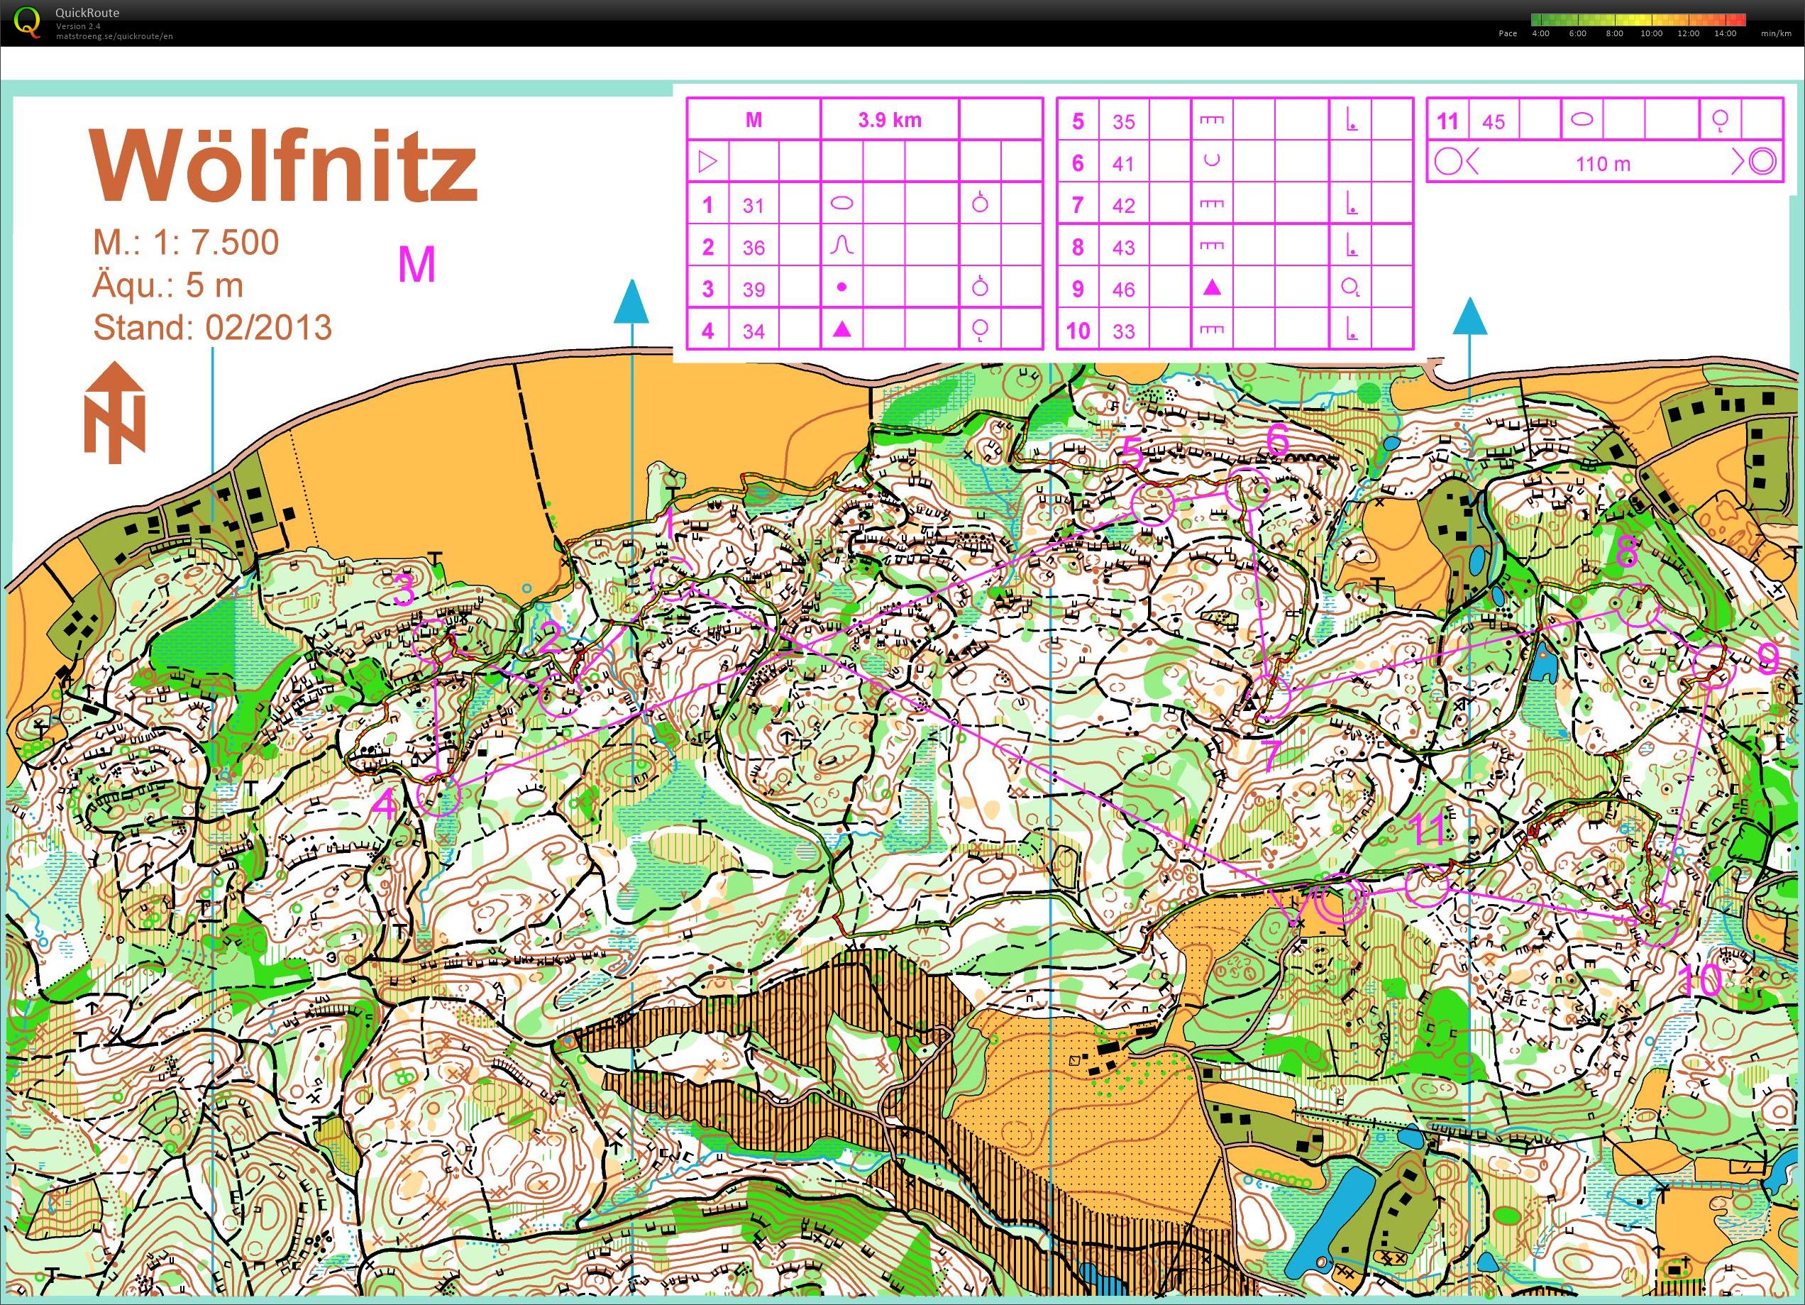Click the ellipse symbol in description row 1
The height and width of the screenshot is (1305, 1805).
pos(842,204)
